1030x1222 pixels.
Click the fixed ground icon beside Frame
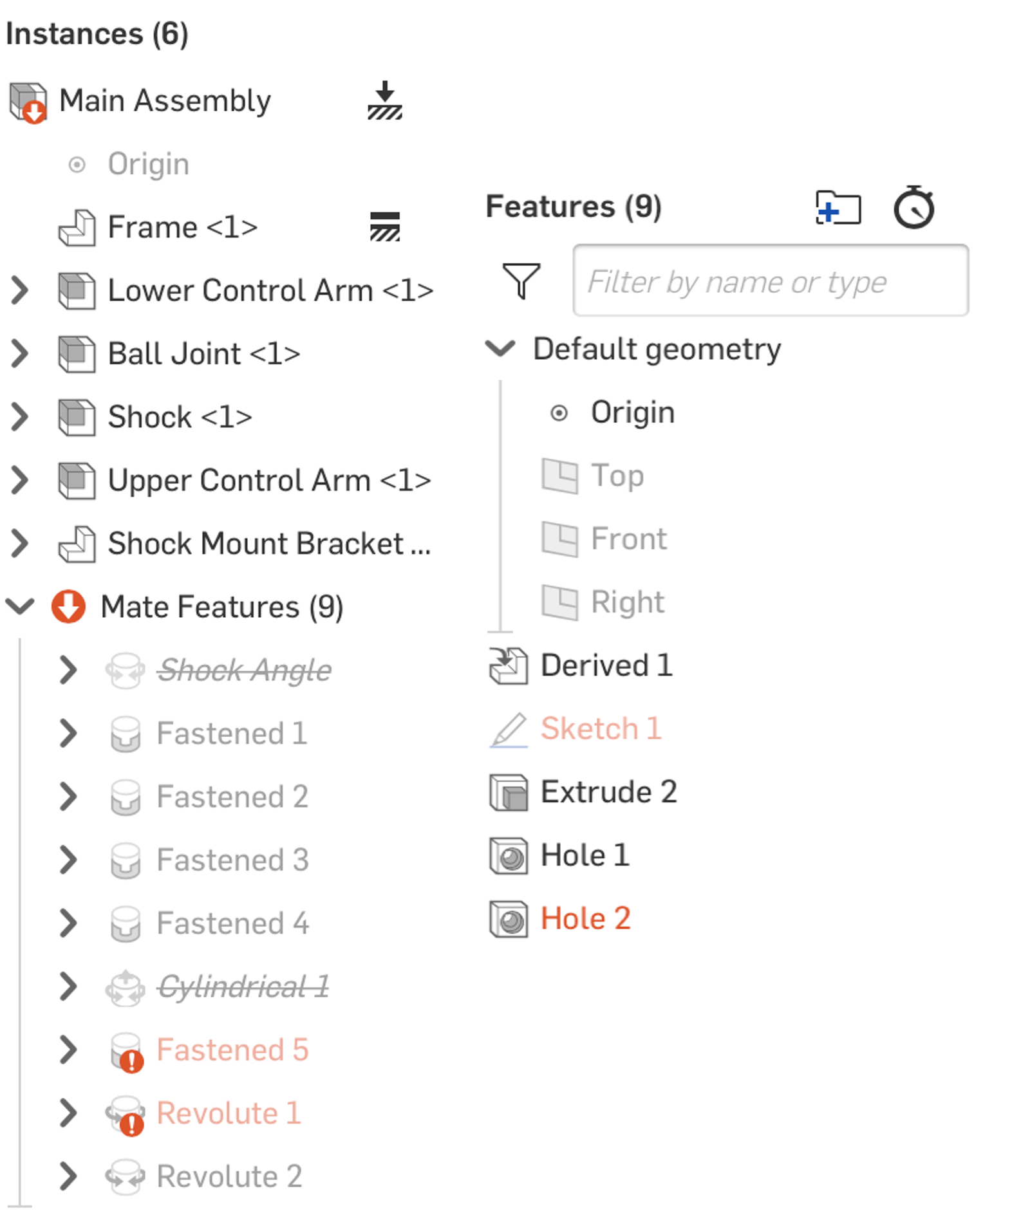pyautogui.click(x=384, y=227)
